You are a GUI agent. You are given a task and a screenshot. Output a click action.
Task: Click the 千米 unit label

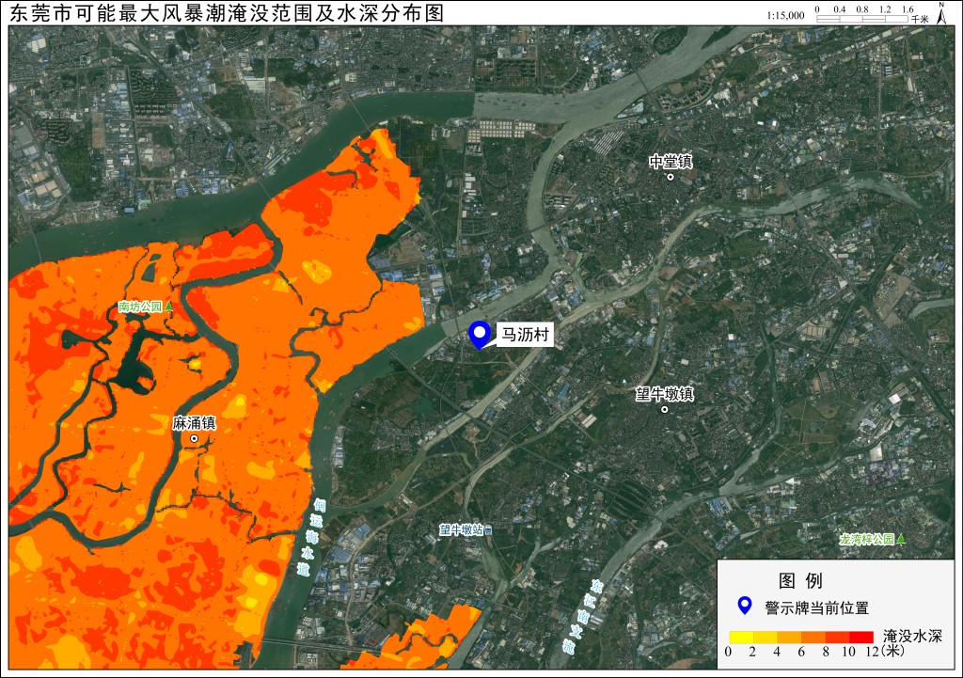click(x=920, y=20)
